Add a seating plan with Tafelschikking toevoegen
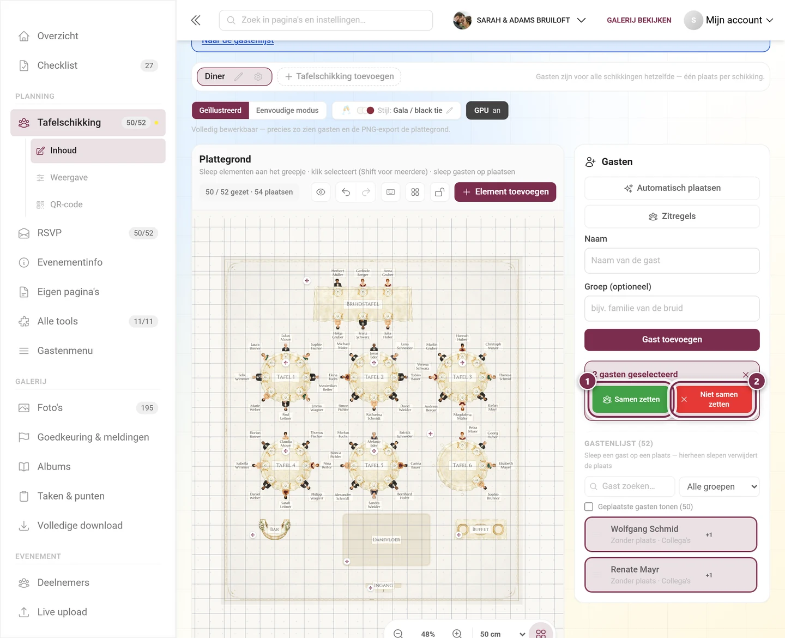The height and width of the screenshot is (638, 785). point(339,77)
